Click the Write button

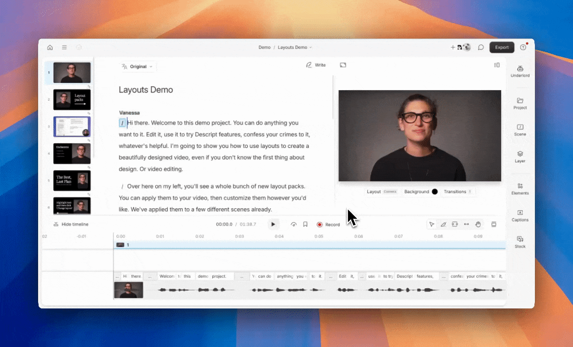coord(316,65)
